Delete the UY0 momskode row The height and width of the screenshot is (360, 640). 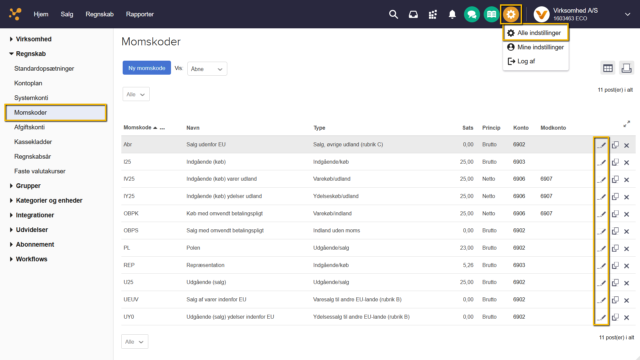click(626, 318)
